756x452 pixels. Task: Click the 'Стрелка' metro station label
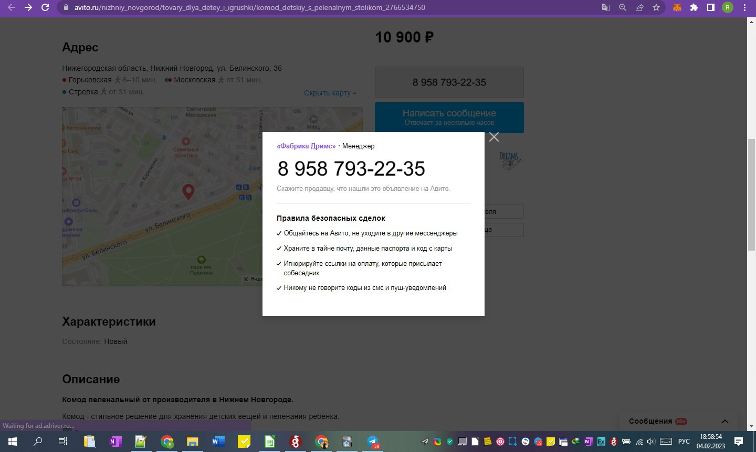click(83, 92)
